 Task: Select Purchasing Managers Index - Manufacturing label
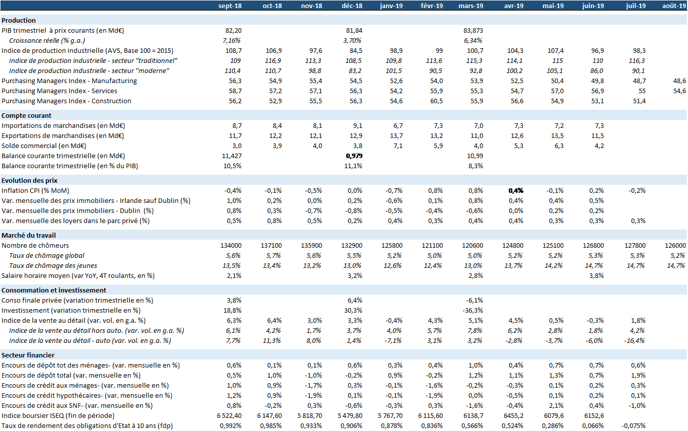click(69, 81)
